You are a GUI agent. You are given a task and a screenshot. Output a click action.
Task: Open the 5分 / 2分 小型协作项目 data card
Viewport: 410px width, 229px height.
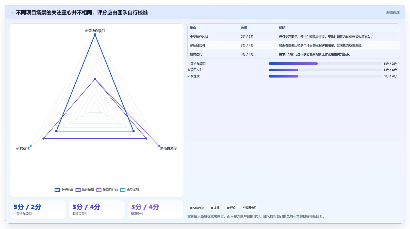[x=38, y=209]
